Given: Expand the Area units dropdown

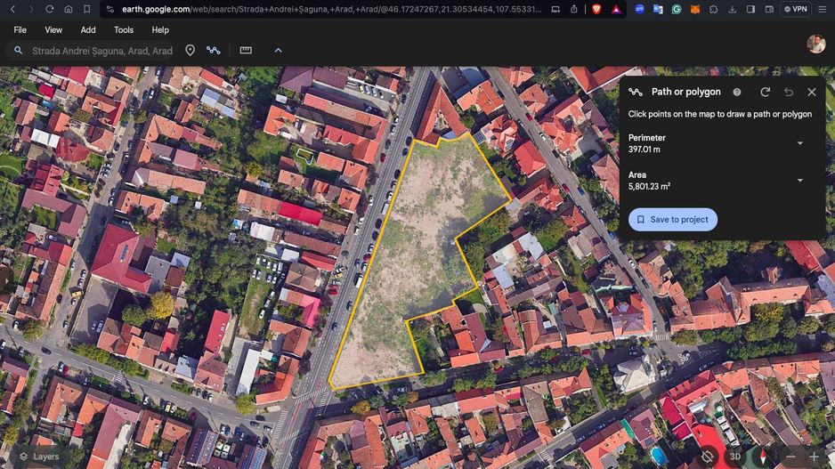Looking at the screenshot, I should tap(799, 181).
